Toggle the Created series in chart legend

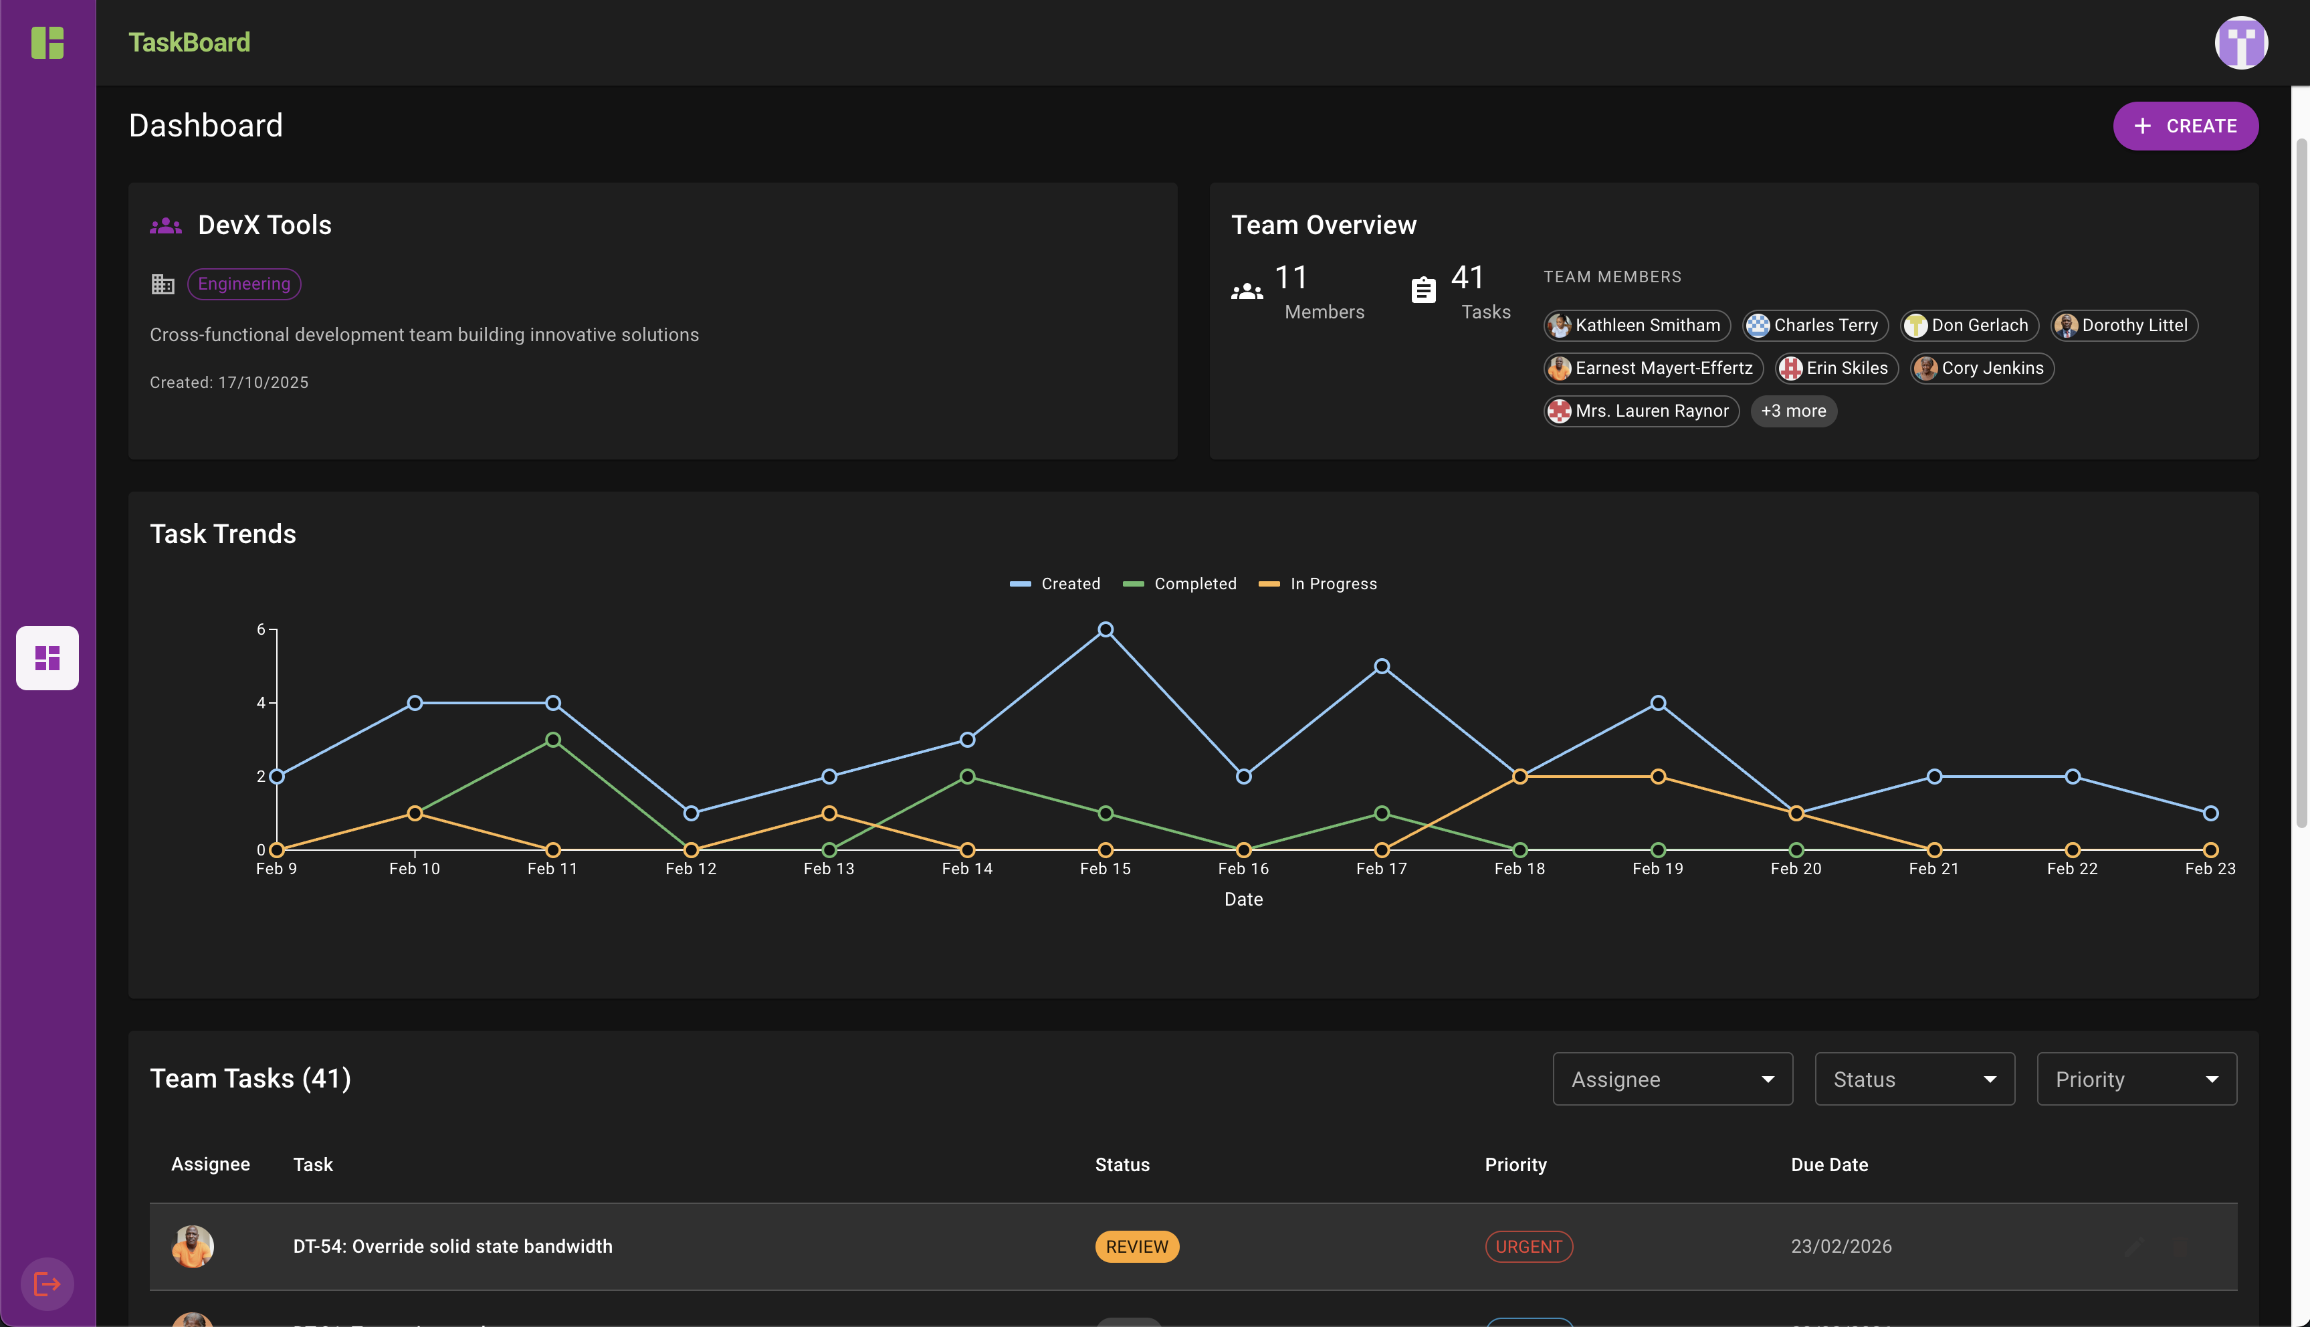tap(1054, 584)
